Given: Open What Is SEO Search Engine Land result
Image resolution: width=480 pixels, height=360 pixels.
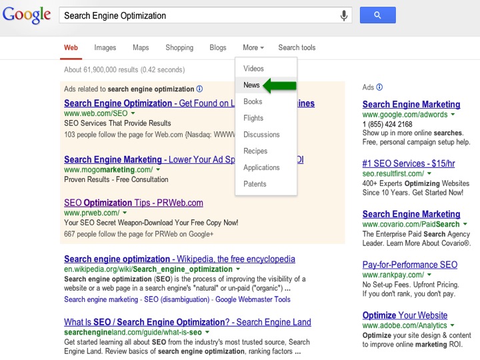Looking at the screenshot, I should coord(187,323).
